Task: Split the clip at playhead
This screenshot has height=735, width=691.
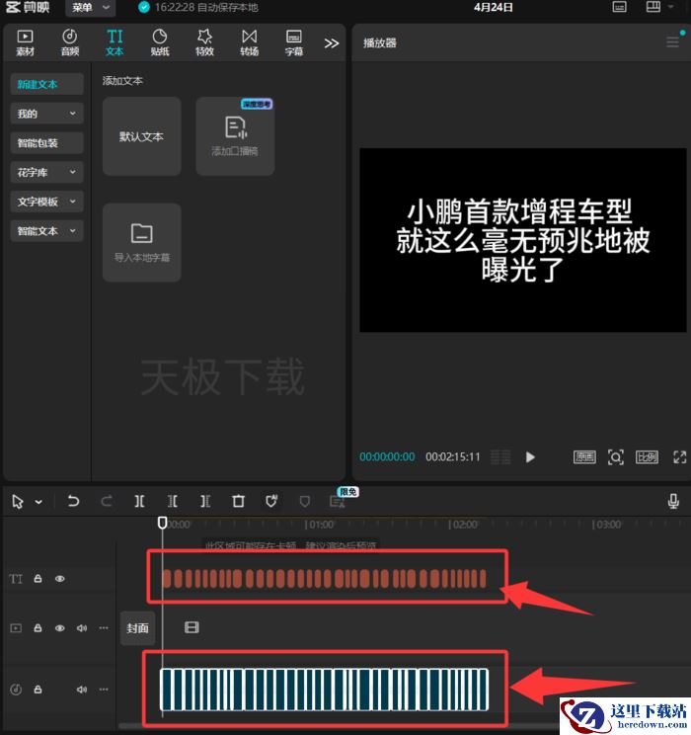Action: 139,502
